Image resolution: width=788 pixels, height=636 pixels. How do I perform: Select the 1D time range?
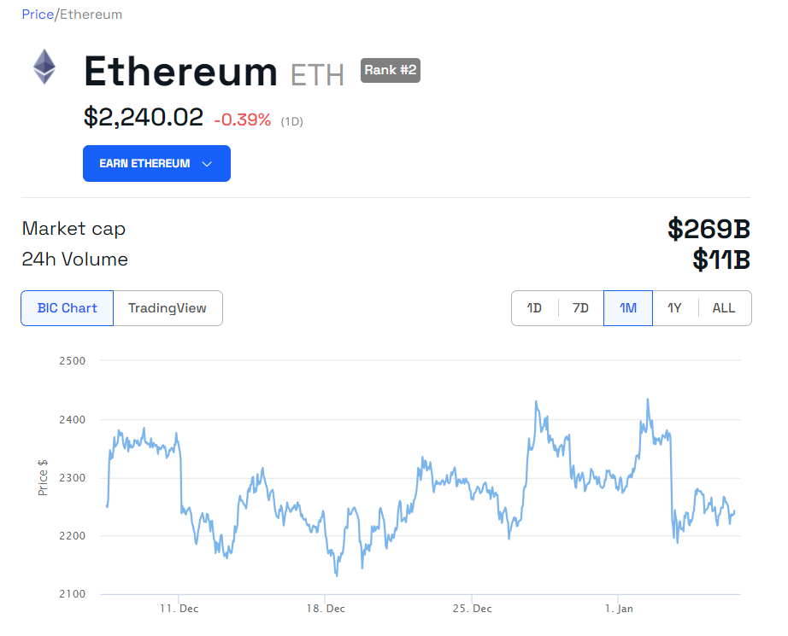[534, 308]
